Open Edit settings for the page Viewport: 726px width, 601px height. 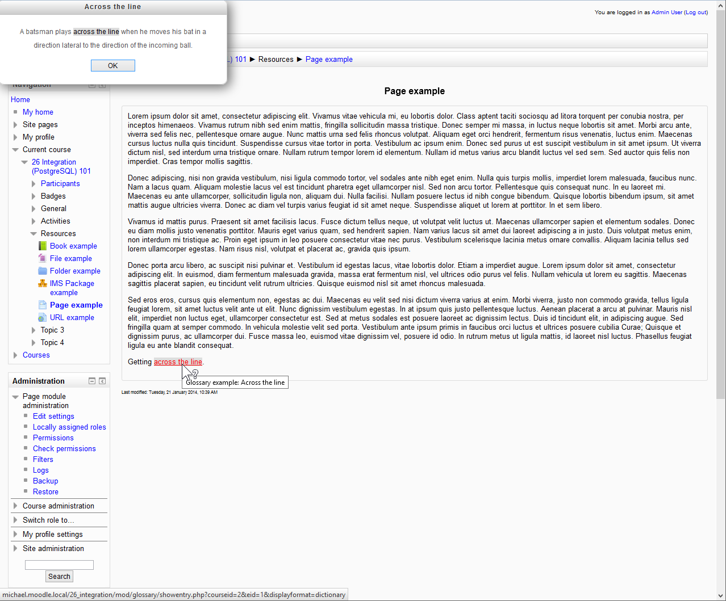(x=53, y=416)
